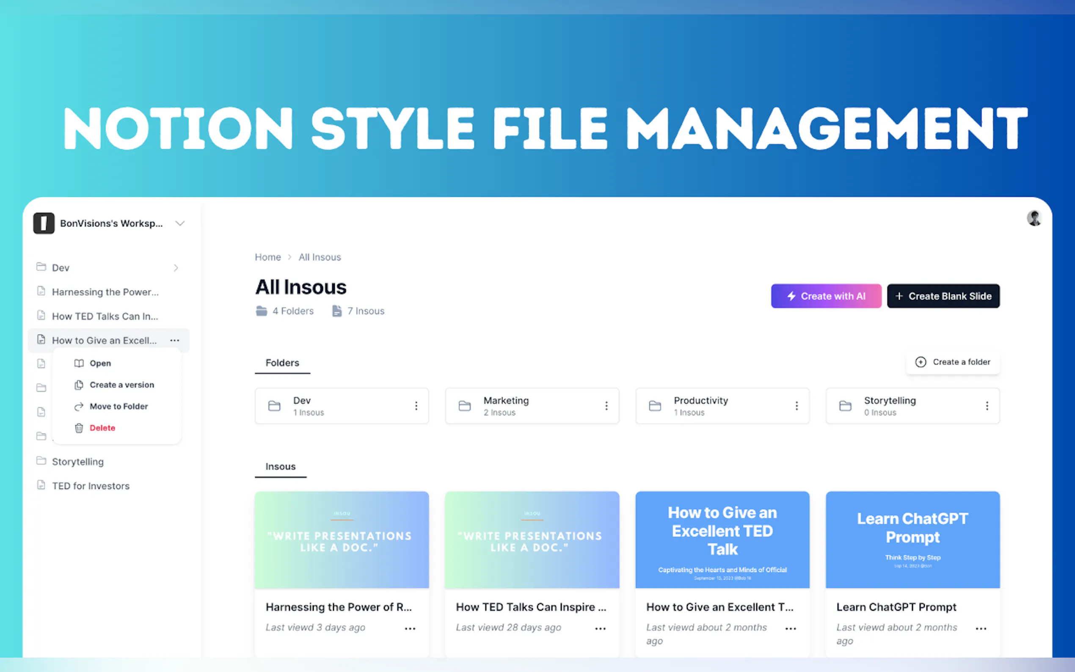Click the Create with AI button
Screen dimensions: 1075x672
click(826, 296)
